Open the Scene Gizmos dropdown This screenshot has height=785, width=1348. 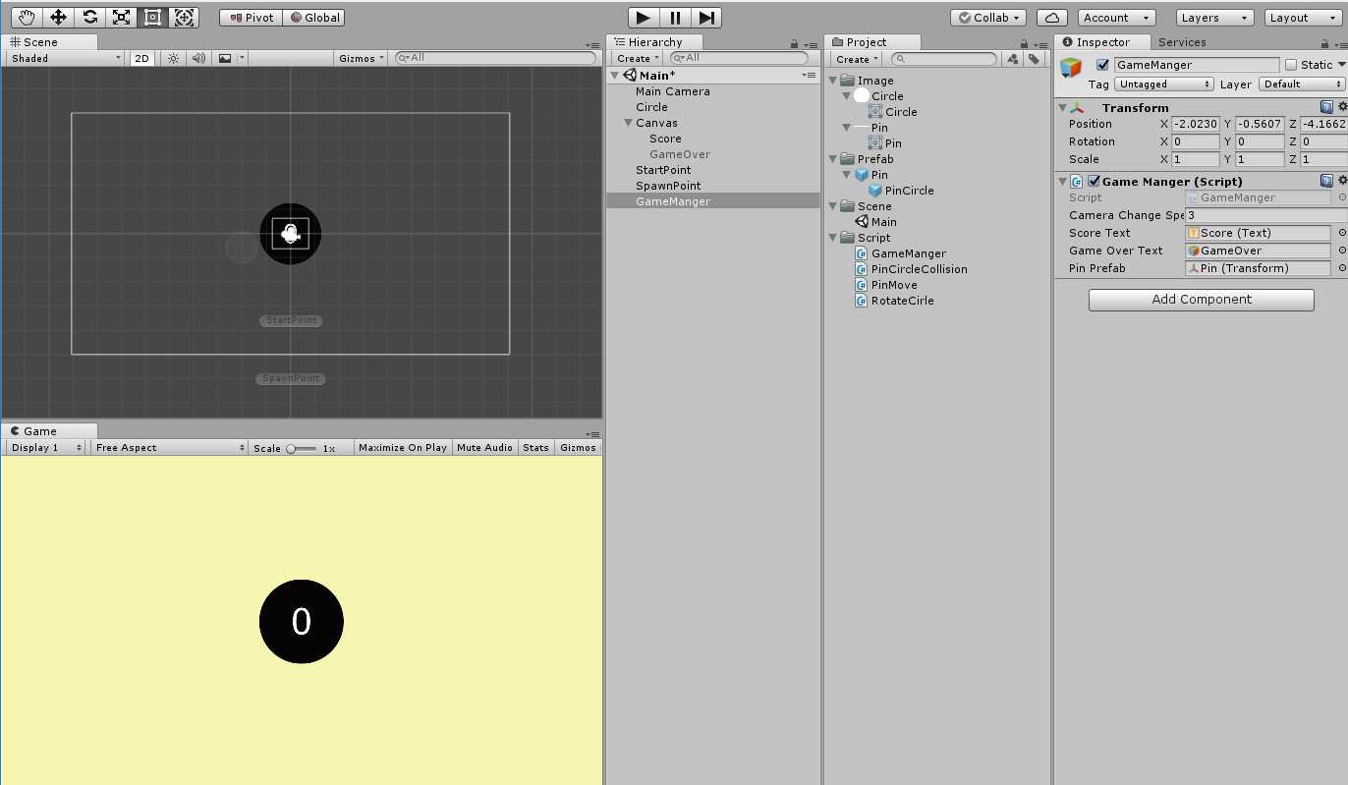(x=362, y=58)
